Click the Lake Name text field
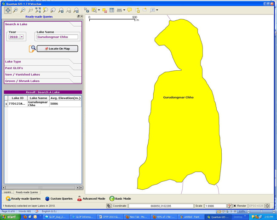The width and height of the screenshot is (277, 220). tap(58, 37)
